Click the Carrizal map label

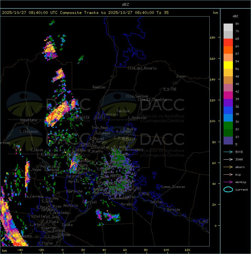tap(89, 202)
